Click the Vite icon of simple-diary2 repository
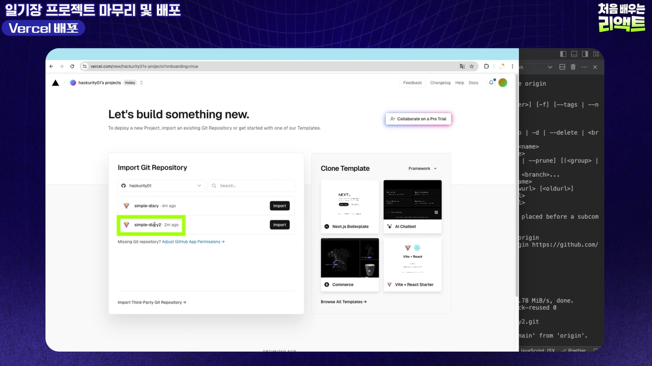 (127, 225)
